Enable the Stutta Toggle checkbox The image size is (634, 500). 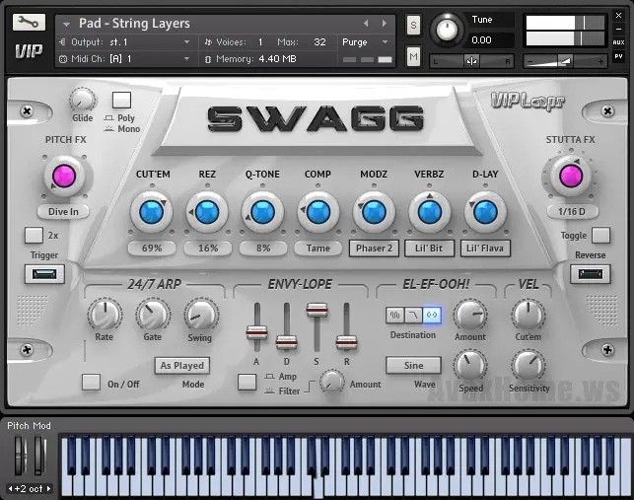point(600,235)
